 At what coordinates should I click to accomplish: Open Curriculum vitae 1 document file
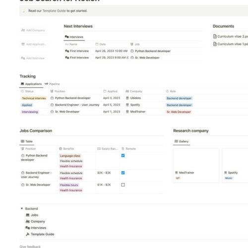coord(231,44)
